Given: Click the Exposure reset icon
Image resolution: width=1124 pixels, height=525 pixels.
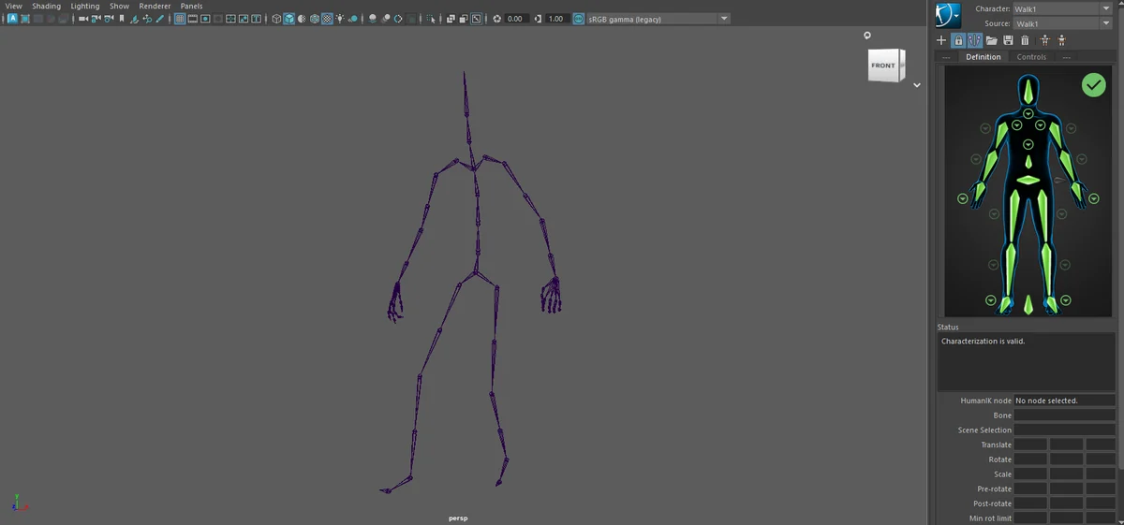Looking at the screenshot, I should pos(496,19).
